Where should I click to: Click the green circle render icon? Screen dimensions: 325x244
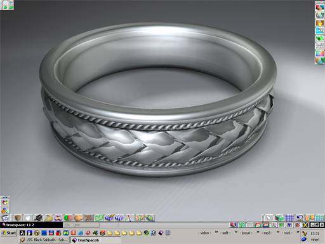click(242, 225)
